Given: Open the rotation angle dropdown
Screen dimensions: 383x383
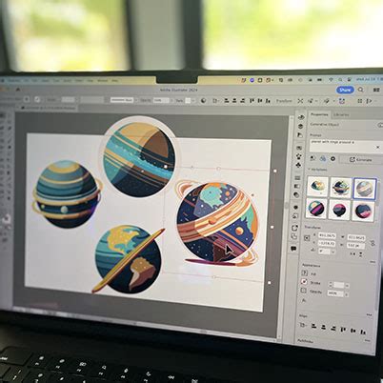Looking at the screenshot, I should coord(333,252).
